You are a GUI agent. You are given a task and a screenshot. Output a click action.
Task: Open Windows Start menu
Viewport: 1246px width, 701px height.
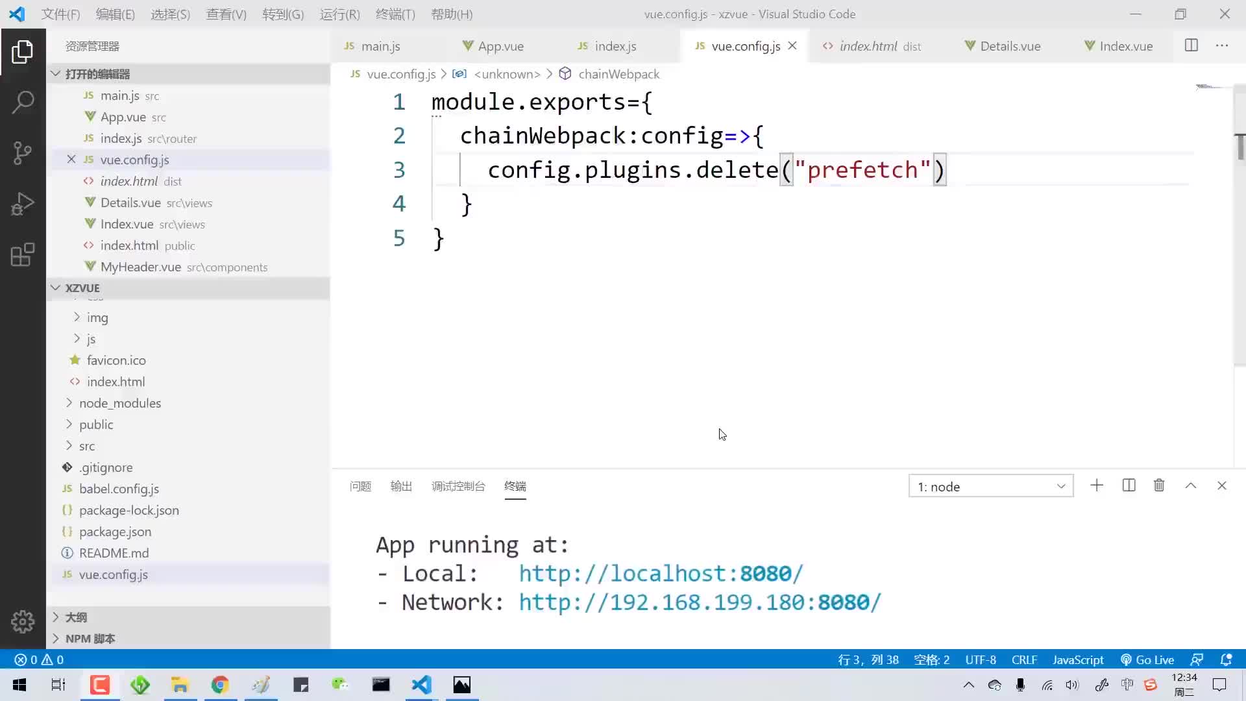coord(19,685)
